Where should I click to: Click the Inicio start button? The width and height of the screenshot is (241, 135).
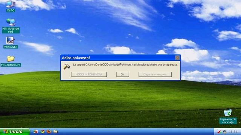(x=15, y=132)
